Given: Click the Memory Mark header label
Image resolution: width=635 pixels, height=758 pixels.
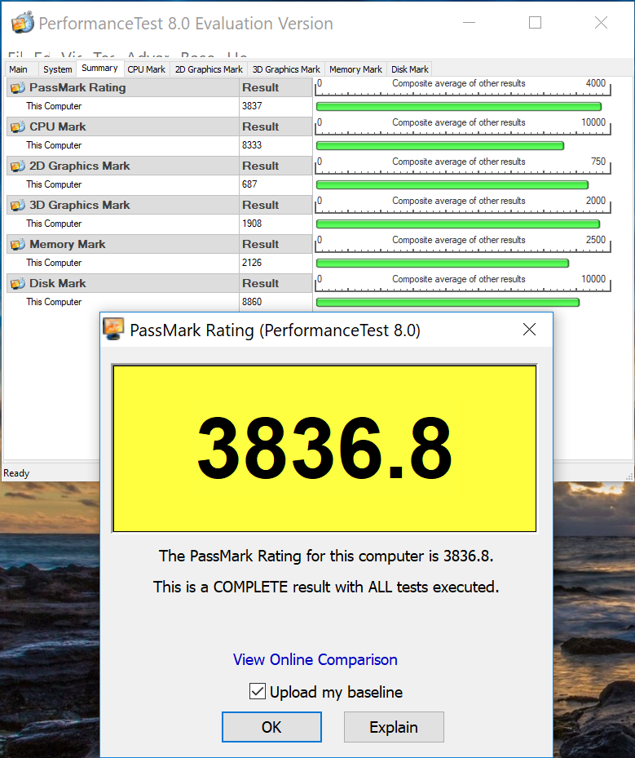Looking at the screenshot, I should (x=67, y=244).
